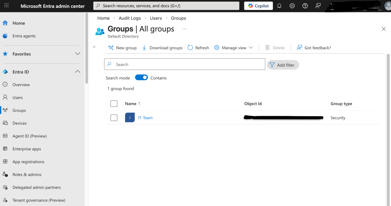Open portal settings gear icon

[x=292, y=6]
